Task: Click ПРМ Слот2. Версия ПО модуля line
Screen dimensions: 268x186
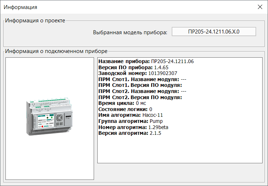Action: (x=140, y=97)
